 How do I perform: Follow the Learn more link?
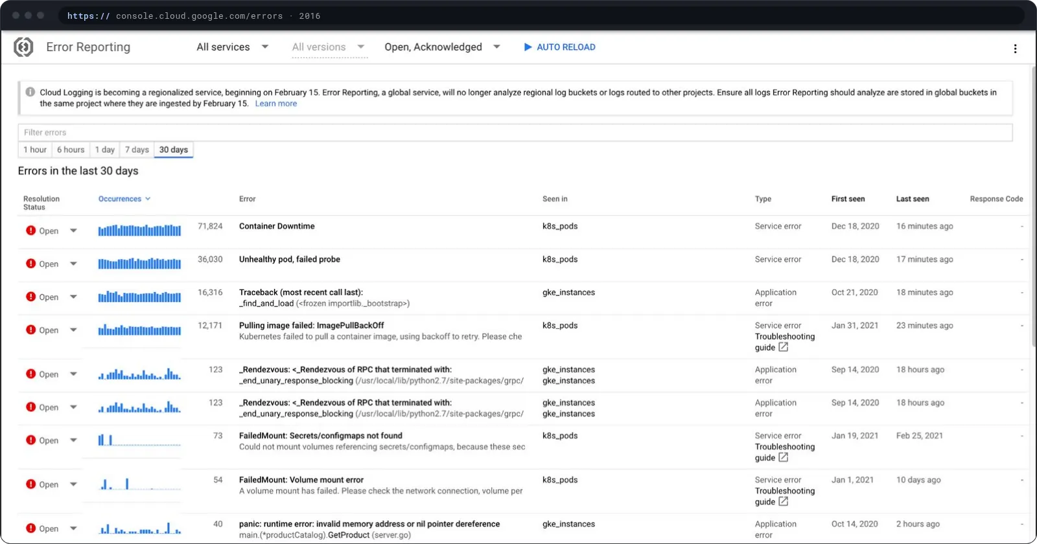click(276, 104)
